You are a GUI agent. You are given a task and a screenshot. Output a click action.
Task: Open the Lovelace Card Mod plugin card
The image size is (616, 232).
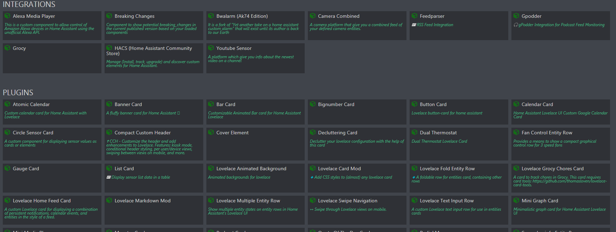click(357, 178)
